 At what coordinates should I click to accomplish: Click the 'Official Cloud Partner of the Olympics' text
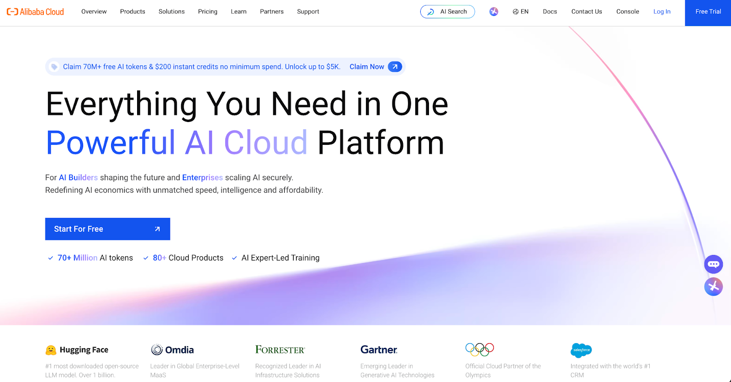coord(503,371)
